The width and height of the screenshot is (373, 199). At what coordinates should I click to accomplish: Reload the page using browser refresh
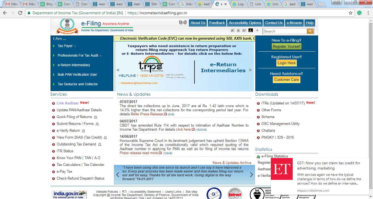[x=20, y=13]
